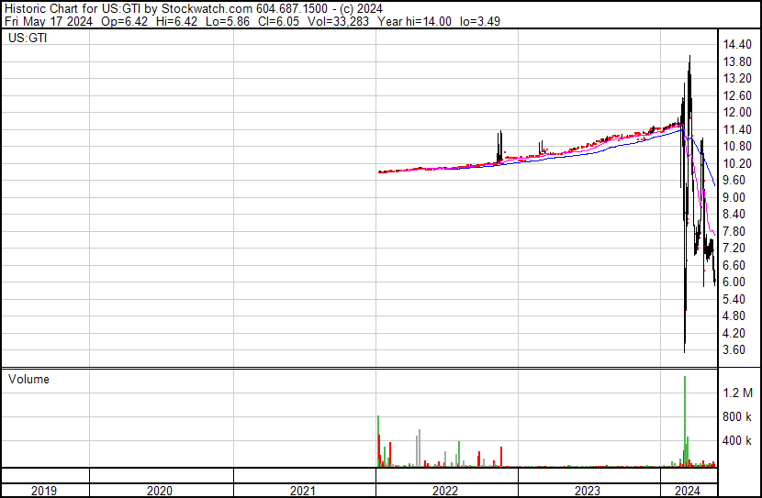Viewport: 762px width, 498px height.
Task: Click the chart title line with Stockwatch.com
Action: pos(194,9)
